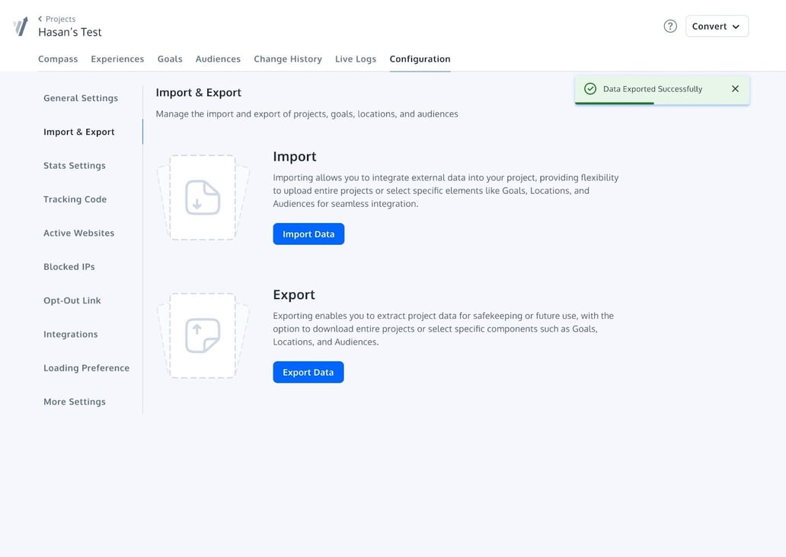The height and width of the screenshot is (557, 786).
Task: Dismiss the Data Exported Successfully notification
Action: 735,88
